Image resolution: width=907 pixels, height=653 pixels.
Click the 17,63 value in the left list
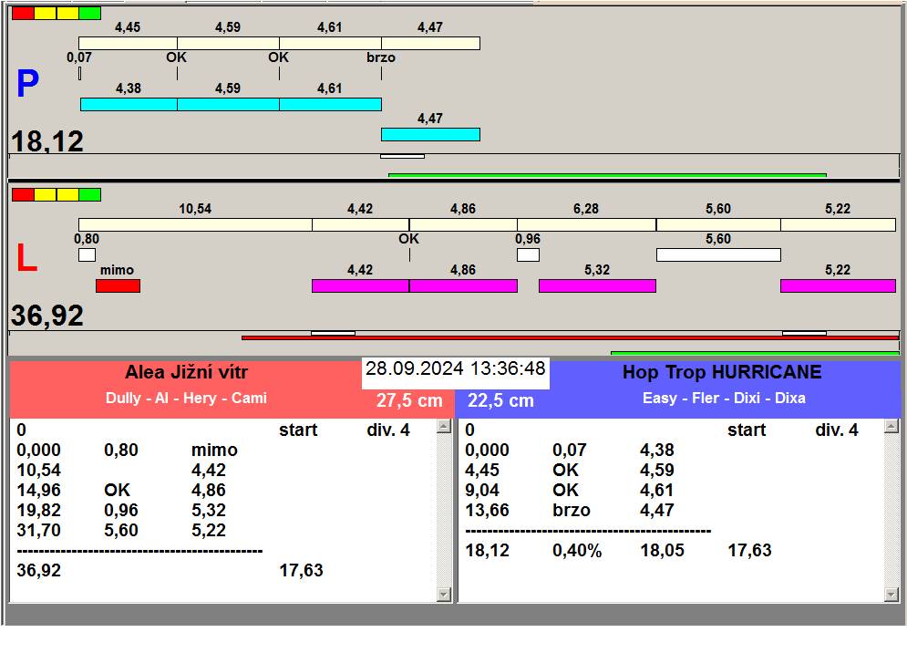point(302,571)
